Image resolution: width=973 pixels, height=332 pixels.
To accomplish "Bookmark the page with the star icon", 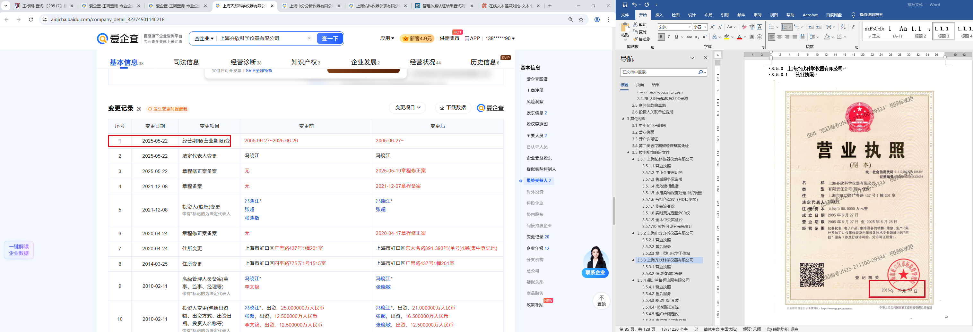I will pos(581,20).
